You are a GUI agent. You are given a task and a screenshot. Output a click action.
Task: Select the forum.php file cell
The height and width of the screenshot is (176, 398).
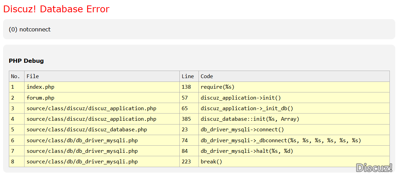tap(41, 98)
